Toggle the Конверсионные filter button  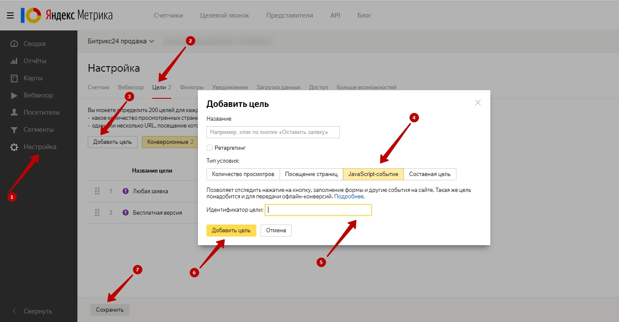[x=169, y=142]
